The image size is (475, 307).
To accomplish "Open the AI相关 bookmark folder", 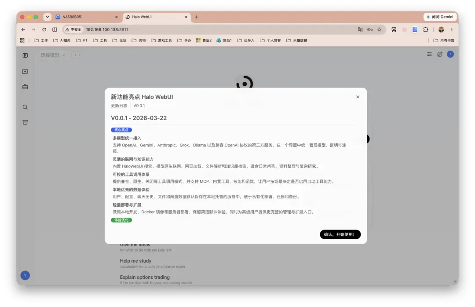I will 62,40.
